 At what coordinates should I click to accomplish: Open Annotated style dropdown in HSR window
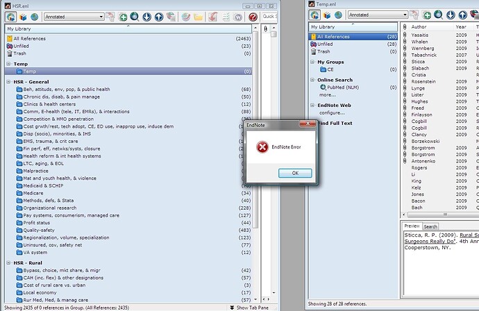(x=74, y=17)
